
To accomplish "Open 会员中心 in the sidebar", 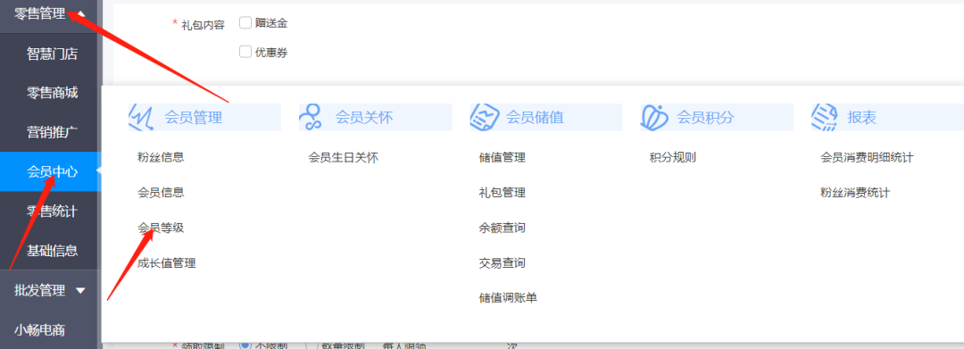I will [52, 172].
